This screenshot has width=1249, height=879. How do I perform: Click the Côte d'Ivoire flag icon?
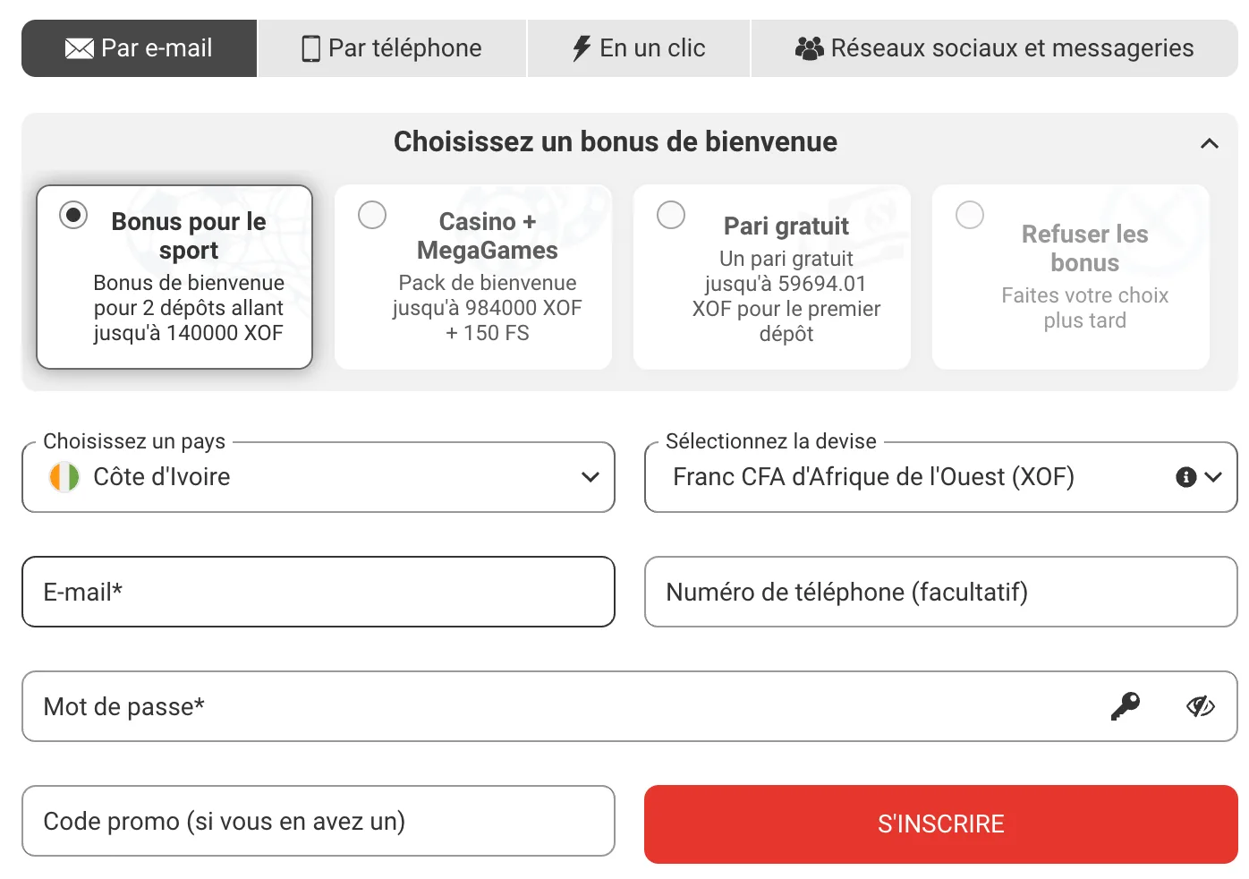coord(64,477)
